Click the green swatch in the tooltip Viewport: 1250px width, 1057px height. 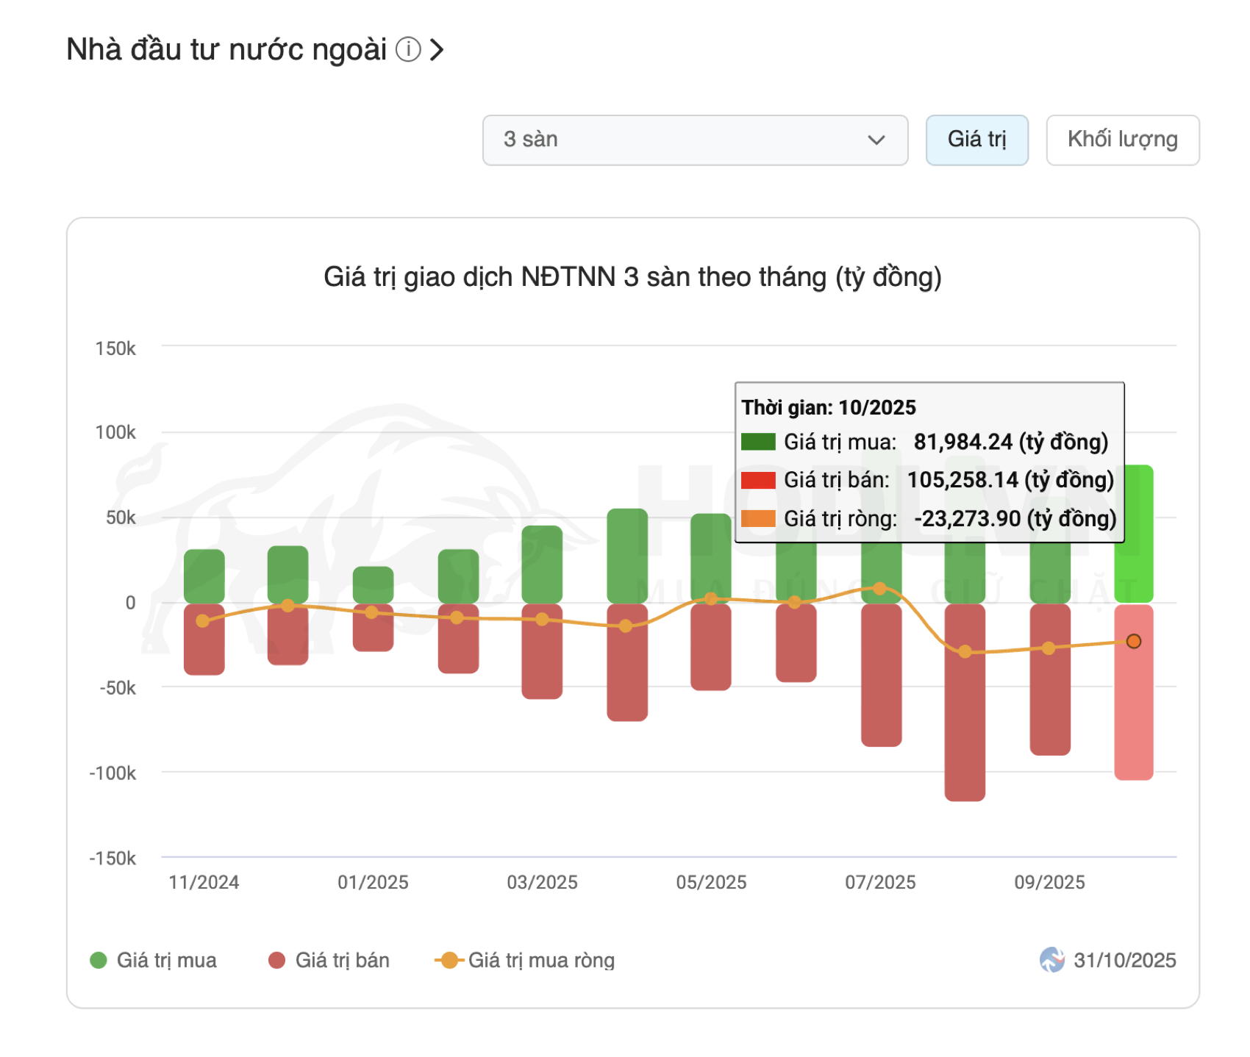click(757, 442)
